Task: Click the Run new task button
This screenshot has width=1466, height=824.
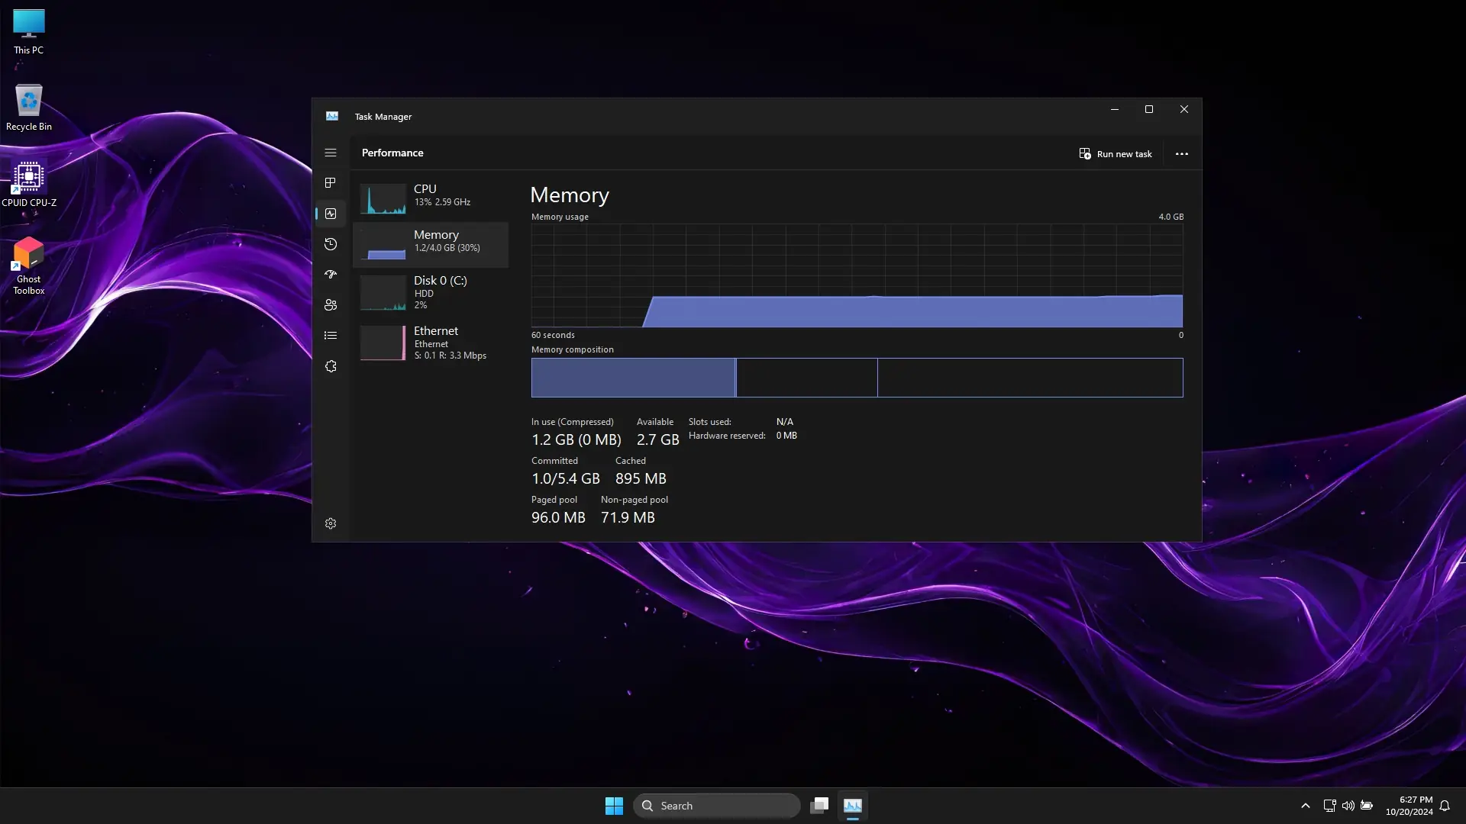Action: 1116,153
